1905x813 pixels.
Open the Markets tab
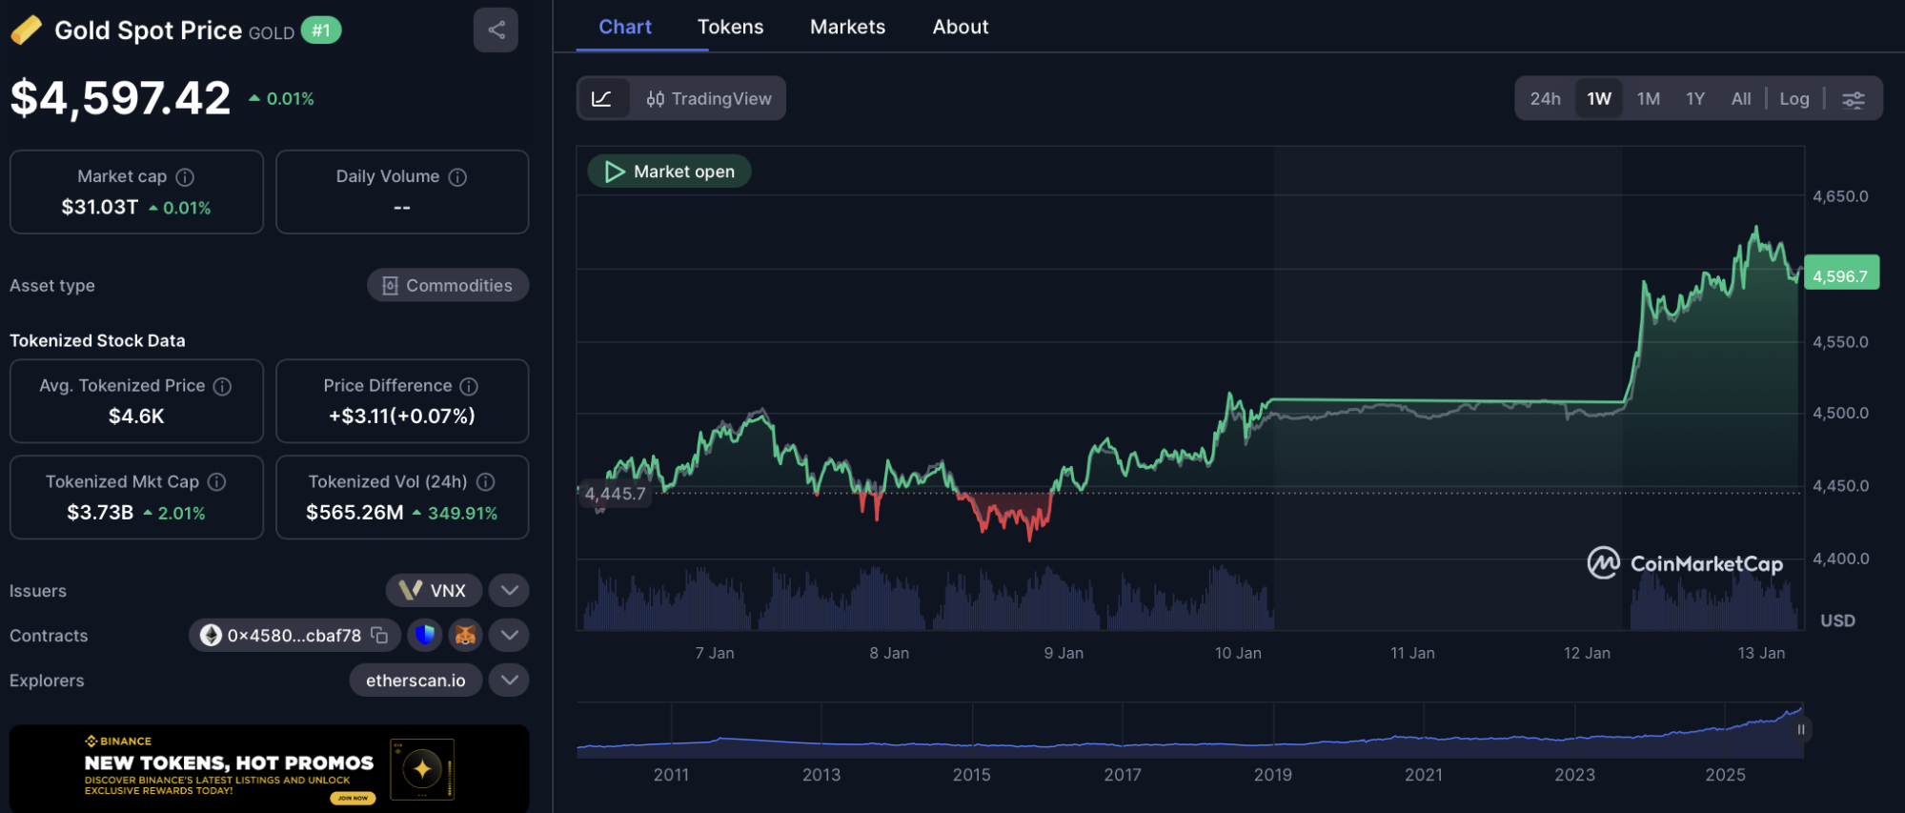click(x=847, y=27)
